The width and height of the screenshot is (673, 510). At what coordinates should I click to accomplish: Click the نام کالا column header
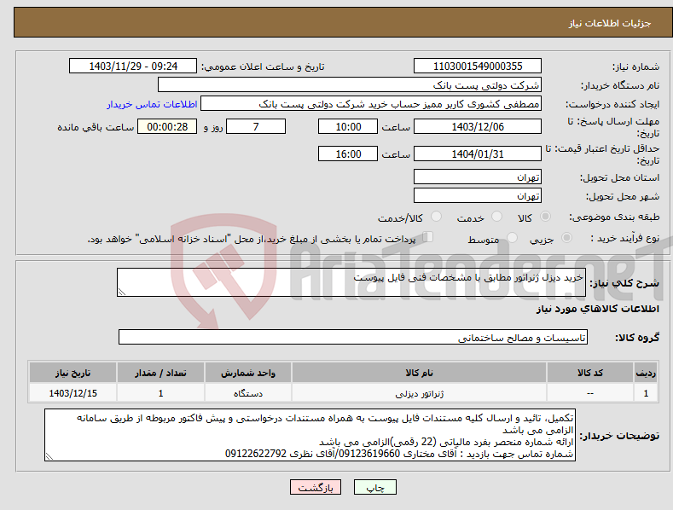[419, 373]
